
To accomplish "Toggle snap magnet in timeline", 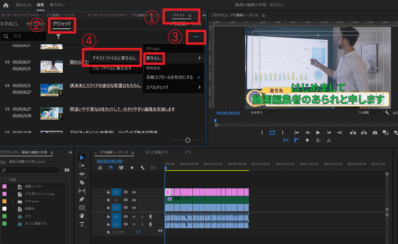I will pos(111,168).
